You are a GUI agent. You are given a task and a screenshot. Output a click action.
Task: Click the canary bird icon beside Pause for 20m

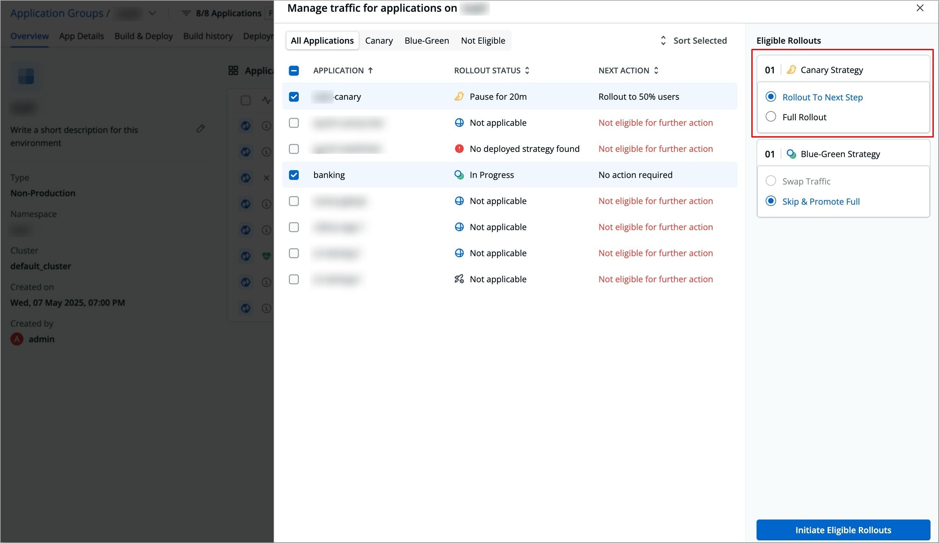tap(459, 96)
